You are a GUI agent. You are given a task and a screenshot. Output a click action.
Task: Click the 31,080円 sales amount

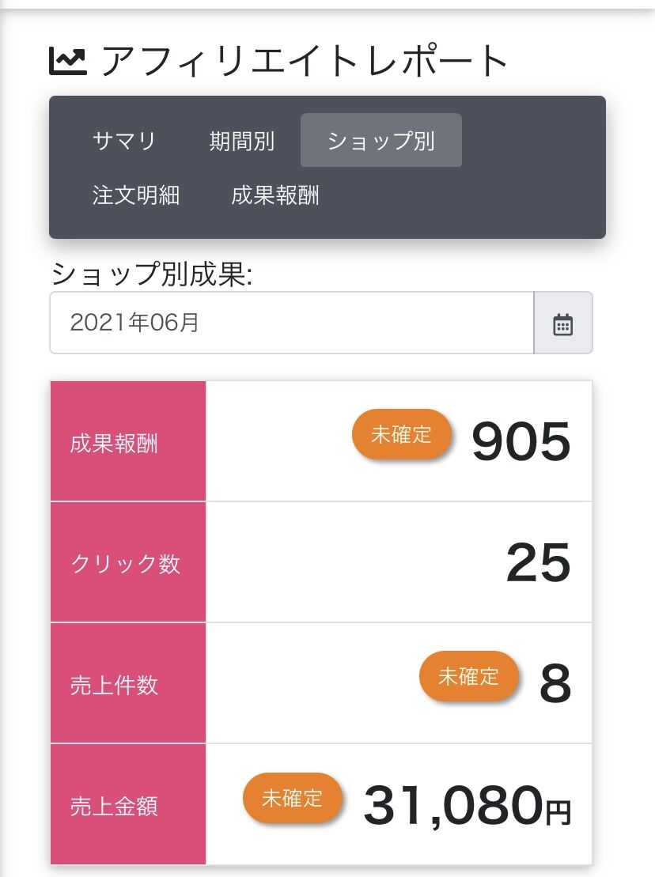tap(467, 805)
